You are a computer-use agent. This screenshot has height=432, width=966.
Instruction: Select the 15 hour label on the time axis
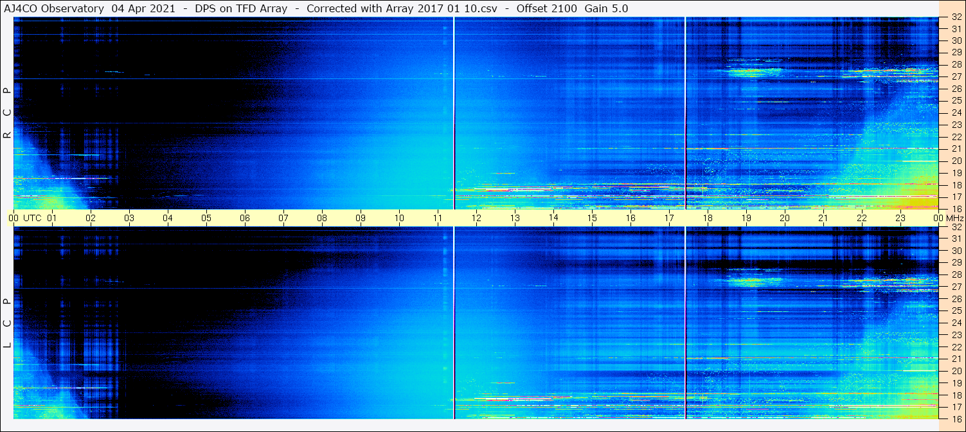click(592, 218)
